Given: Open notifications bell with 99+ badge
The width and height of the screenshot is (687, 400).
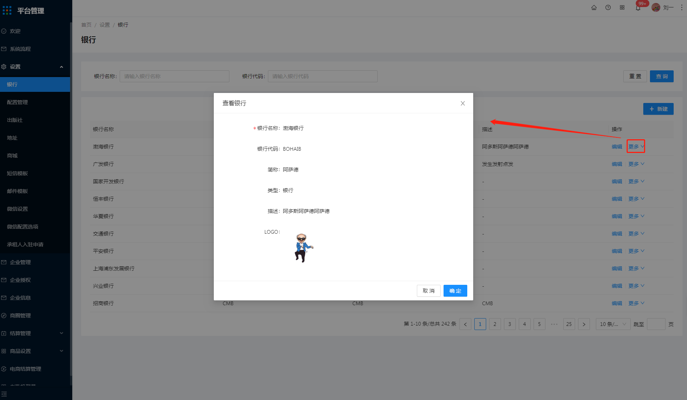Looking at the screenshot, I should (x=638, y=7).
